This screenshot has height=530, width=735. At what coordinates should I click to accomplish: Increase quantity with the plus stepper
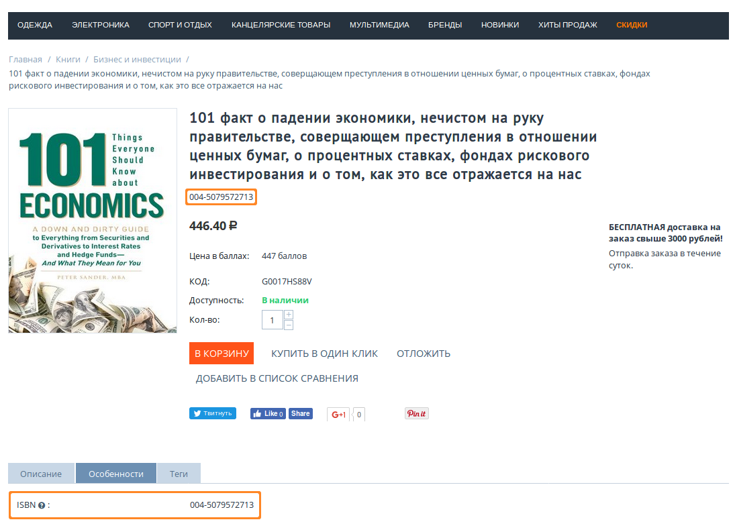click(x=289, y=315)
